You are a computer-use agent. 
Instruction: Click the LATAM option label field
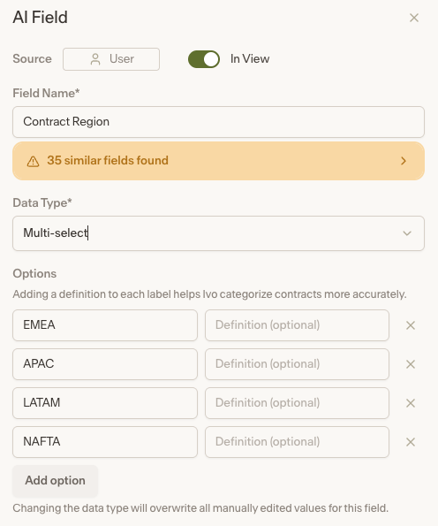(x=105, y=403)
